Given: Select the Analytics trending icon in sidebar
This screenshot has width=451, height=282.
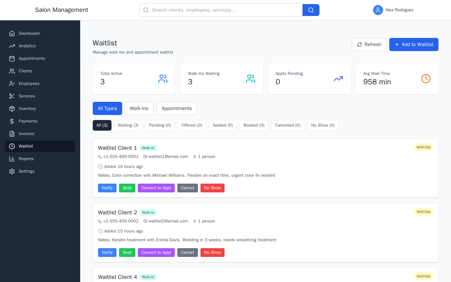Looking at the screenshot, I should point(12,46).
